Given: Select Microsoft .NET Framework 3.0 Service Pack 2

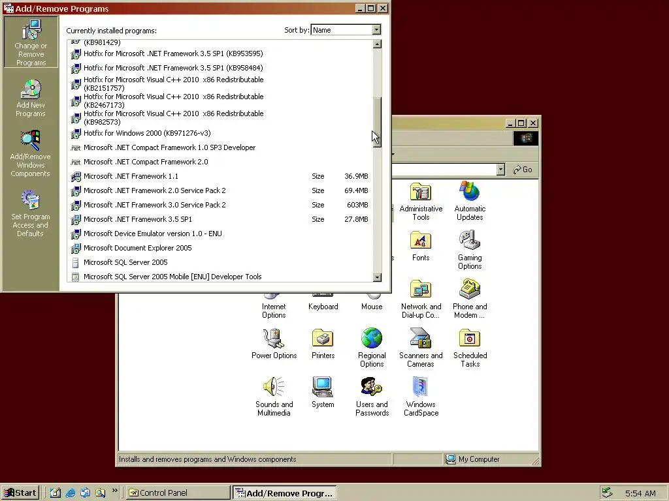Looking at the screenshot, I should pyautogui.click(x=220, y=205).
